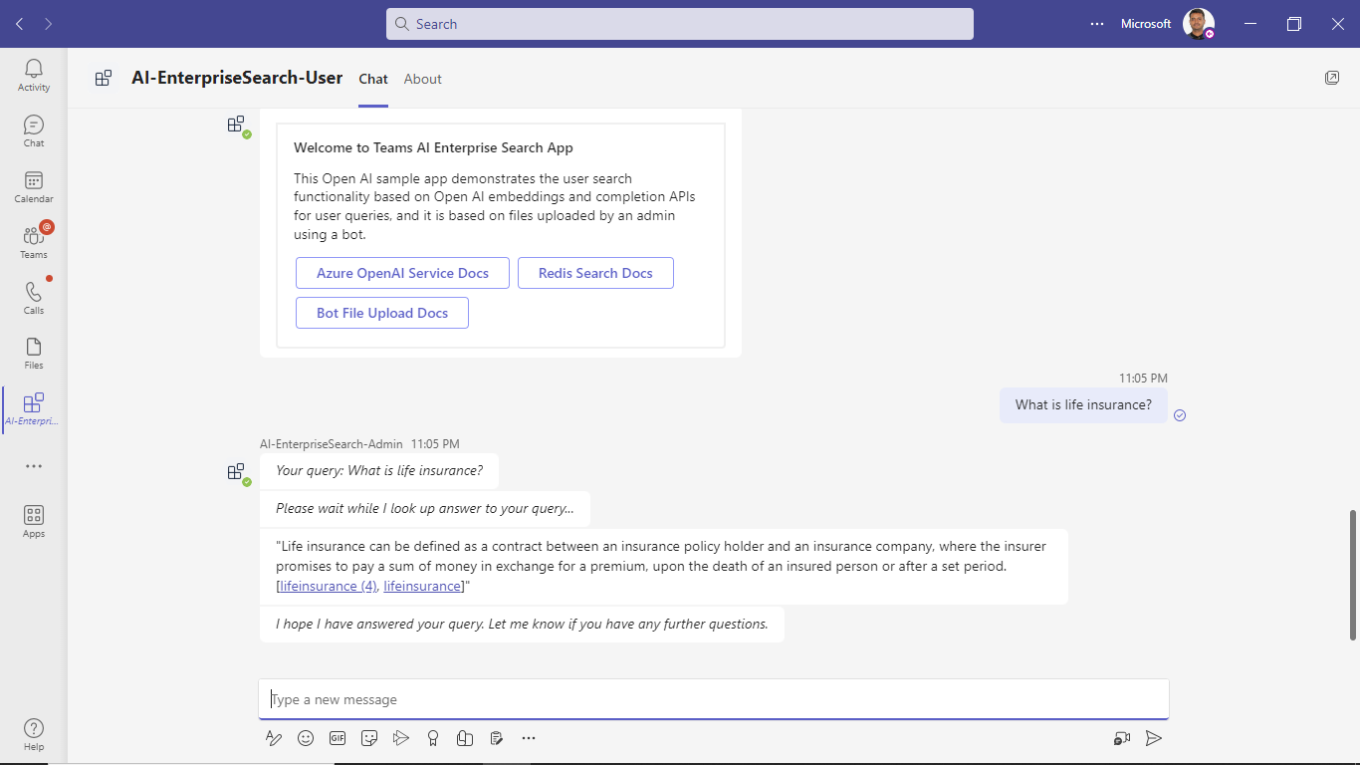
Task: Open the Praise icon in compose toolbar
Action: (433, 738)
